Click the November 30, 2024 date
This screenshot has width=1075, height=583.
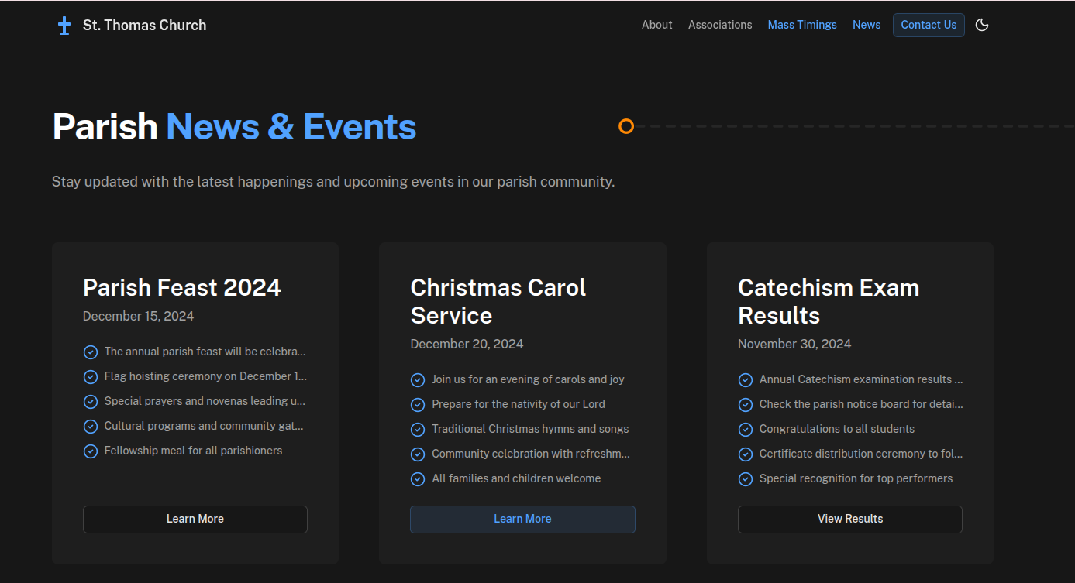(x=794, y=344)
